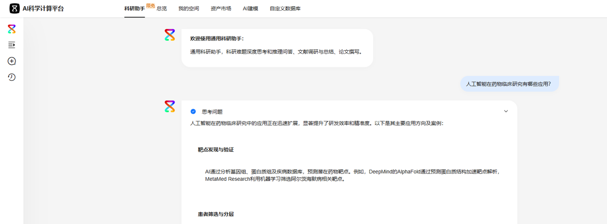Select the AI建模 tab
Image resolution: width=607 pixels, height=224 pixels.
tap(250, 9)
